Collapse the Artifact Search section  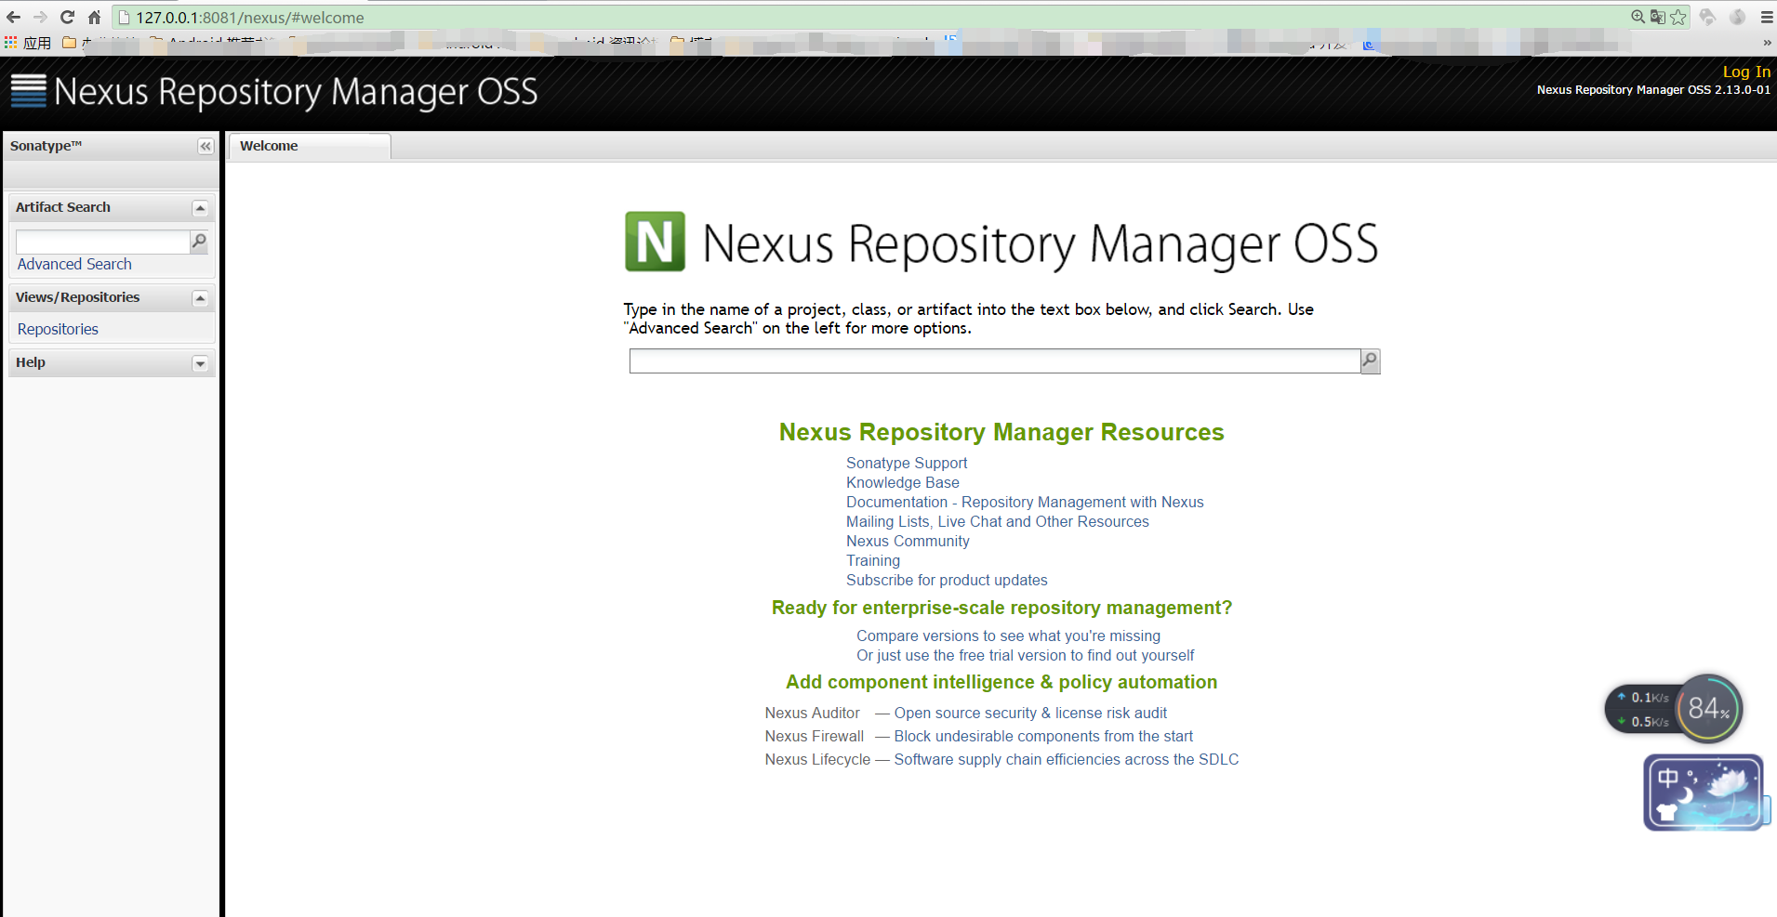[200, 208]
